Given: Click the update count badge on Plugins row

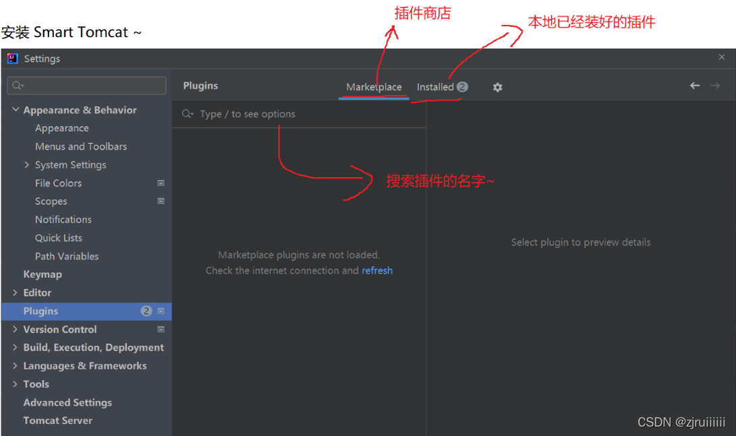Looking at the screenshot, I should [x=146, y=311].
